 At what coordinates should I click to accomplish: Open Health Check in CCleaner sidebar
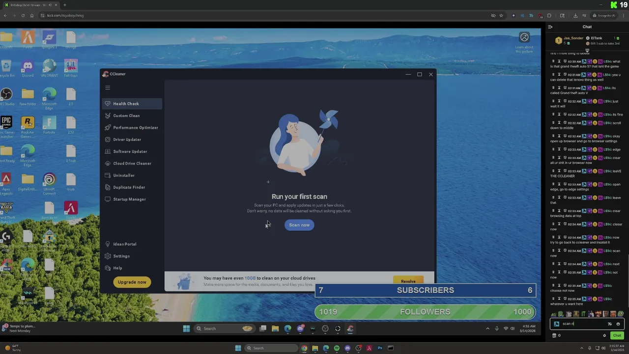coord(132,104)
